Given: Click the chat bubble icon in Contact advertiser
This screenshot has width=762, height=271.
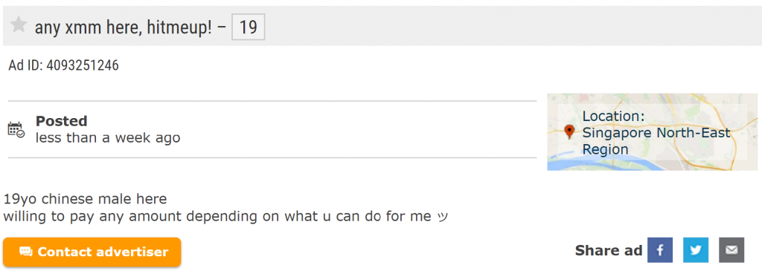Looking at the screenshot, I should point(26,252).
